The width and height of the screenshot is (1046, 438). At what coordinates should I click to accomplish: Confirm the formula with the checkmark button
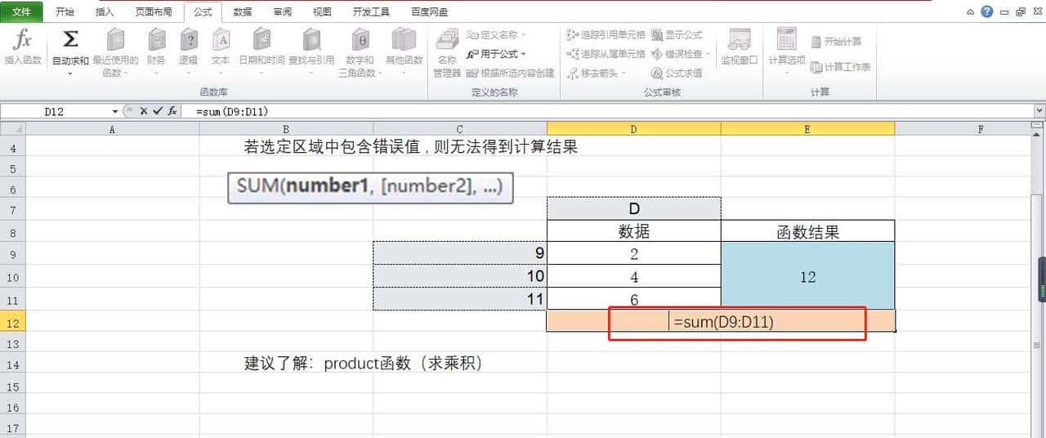[x=157, y=111]
